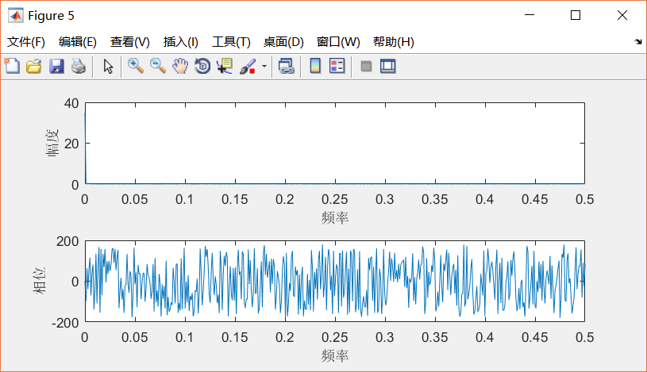Toggle the Brush data tool

[x=248, y=66]
